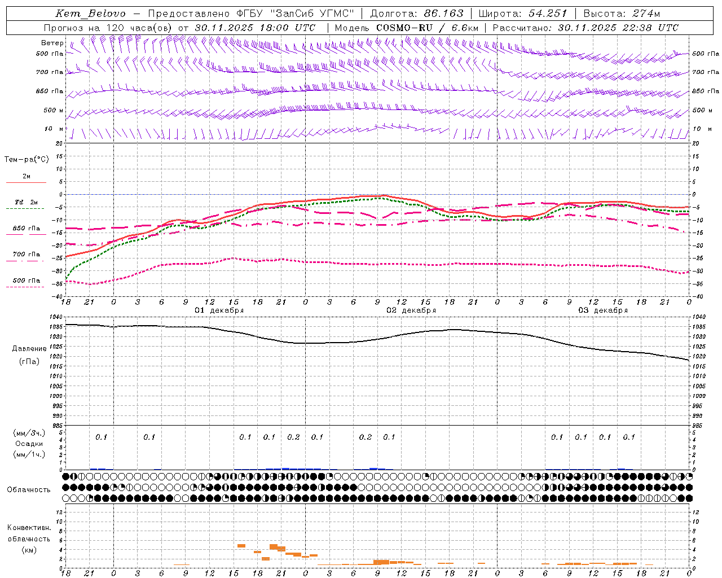Click the 'Давление' pressure panel label
This screenshot has width=722, height=578.
(29, 349)
